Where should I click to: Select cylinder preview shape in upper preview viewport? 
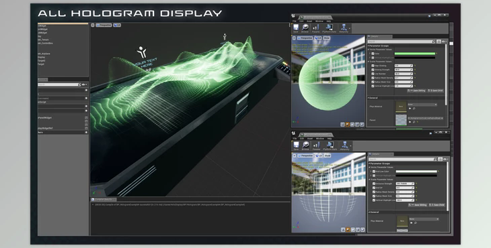(342, 124)
